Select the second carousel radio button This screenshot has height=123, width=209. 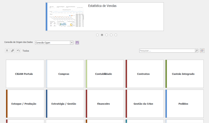point(102,35)
